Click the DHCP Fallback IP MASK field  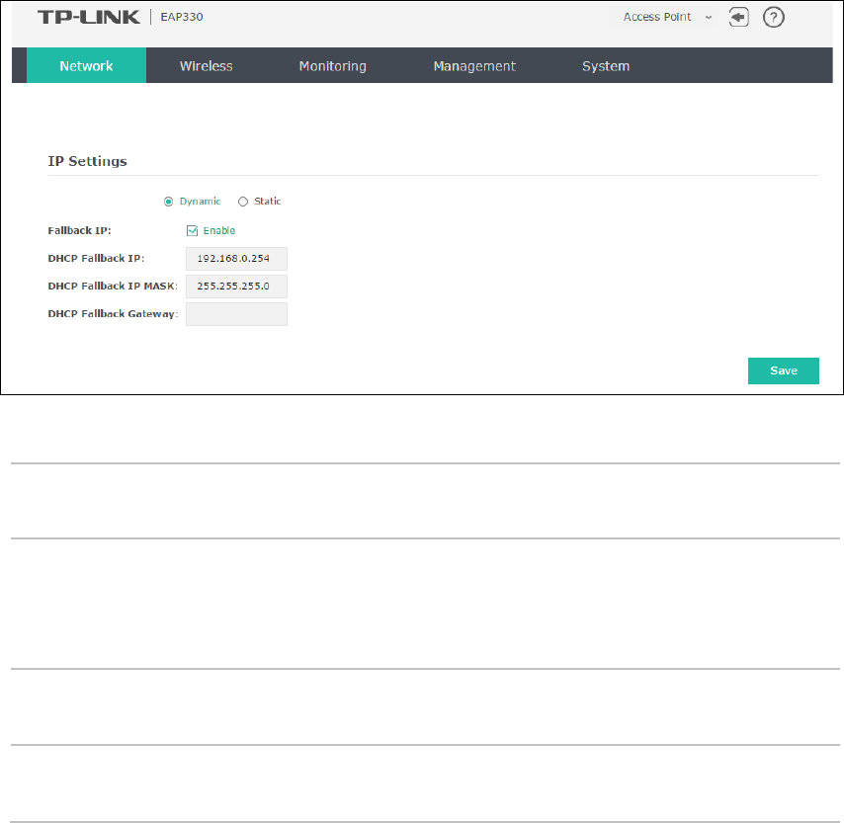pyautogui.click(x=236, y=287)
